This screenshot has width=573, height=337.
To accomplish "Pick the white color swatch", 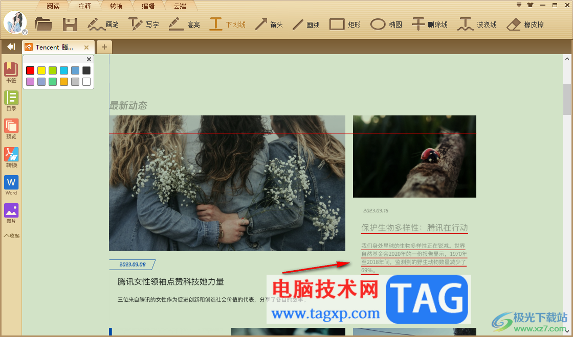I will tap(86, 82).
